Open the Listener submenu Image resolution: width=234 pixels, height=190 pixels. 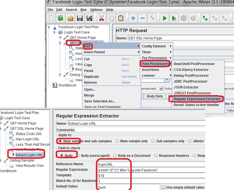(156, 75)
